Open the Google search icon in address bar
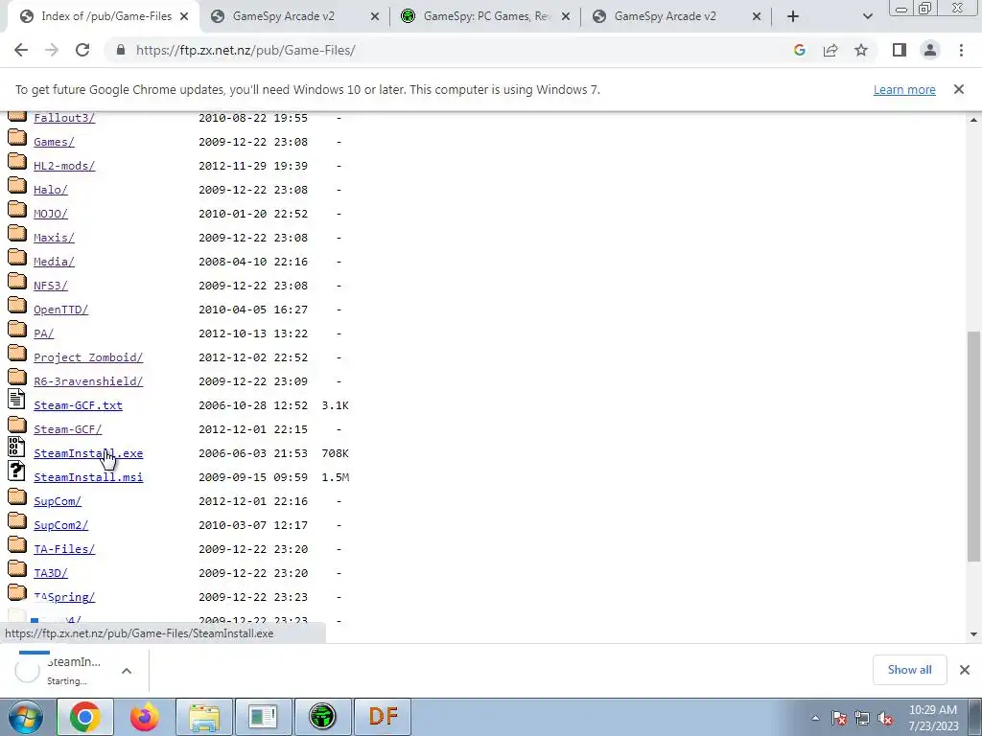The height and width of the screenshot is (736, 982). (x=799, y=50)
